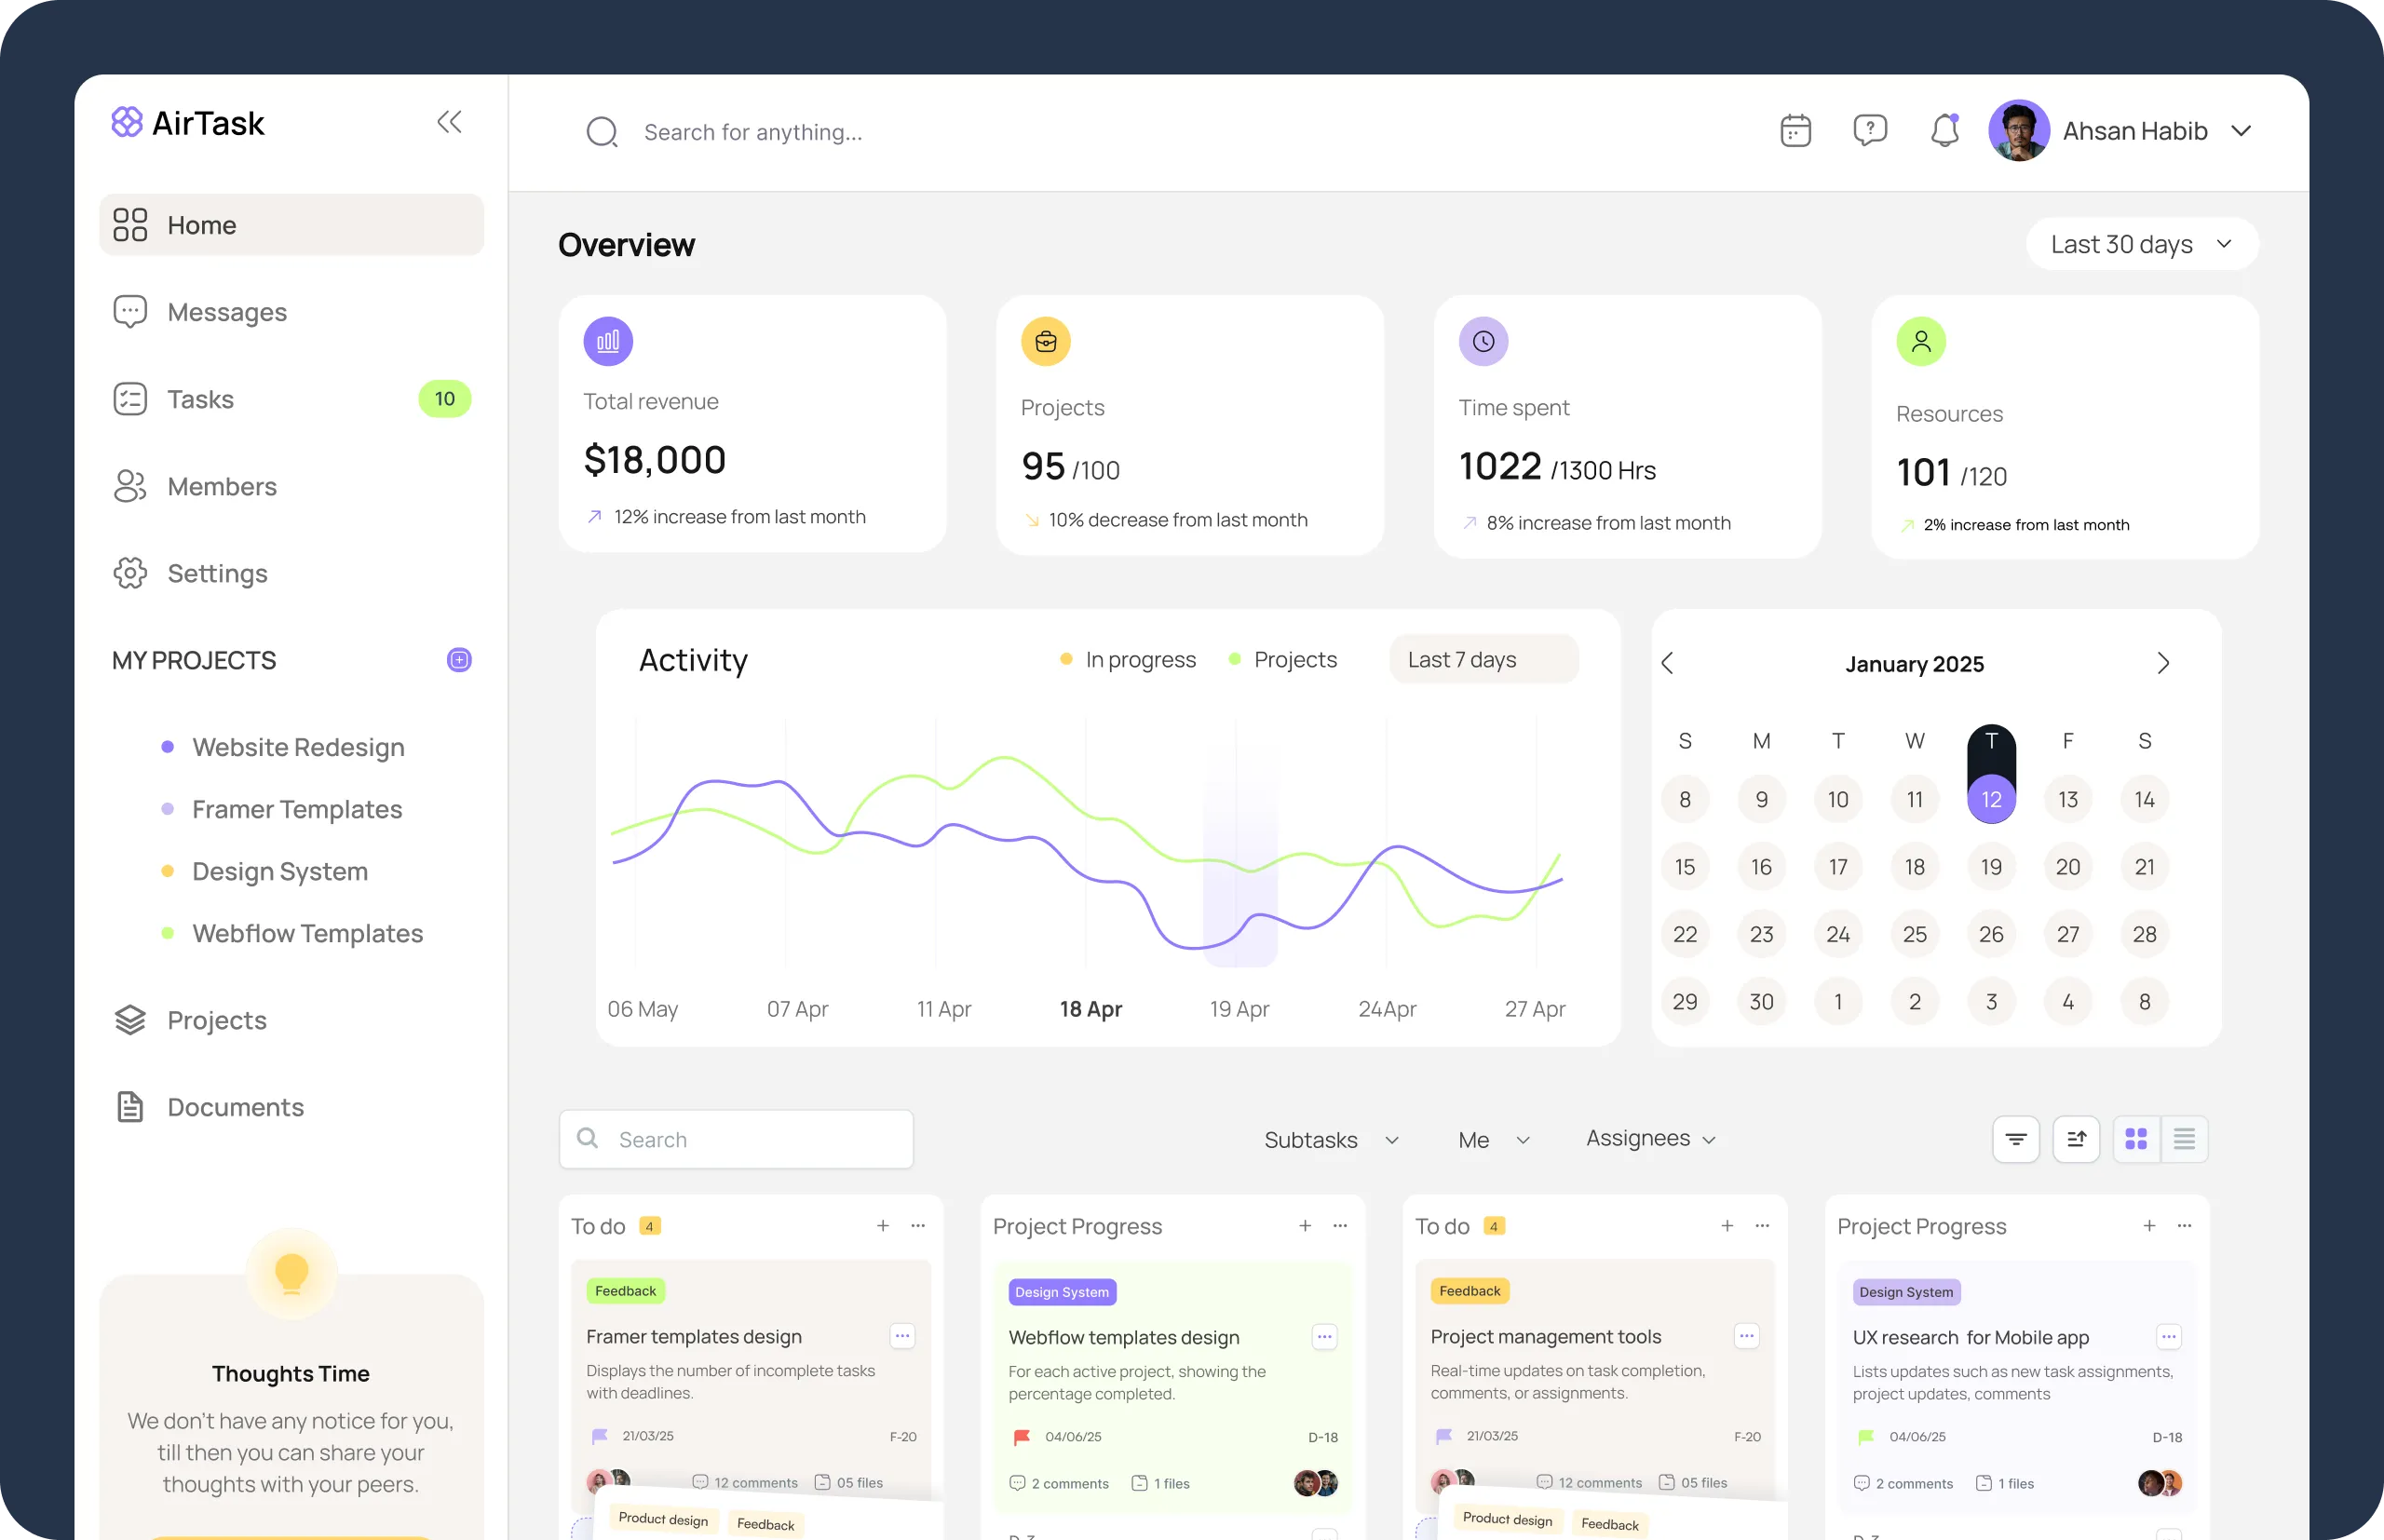Open Tasks from the sidebar icon
2384x1540 pixels.
click(130, 398)
